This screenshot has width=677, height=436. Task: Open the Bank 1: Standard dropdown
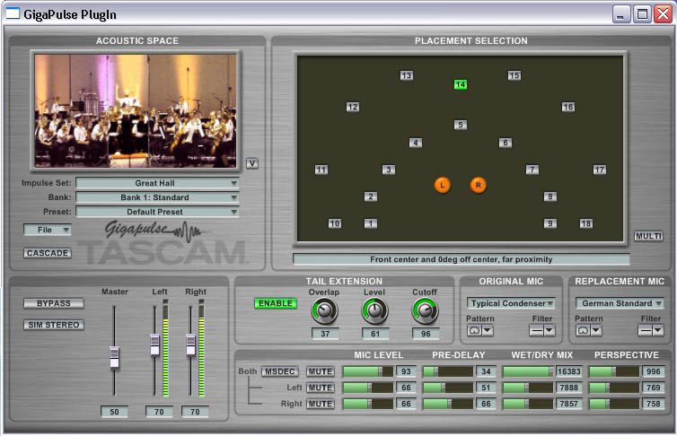[157, 197]
